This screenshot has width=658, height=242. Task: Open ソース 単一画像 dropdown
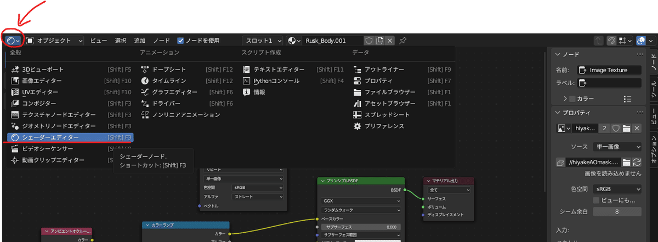point(617,147)
